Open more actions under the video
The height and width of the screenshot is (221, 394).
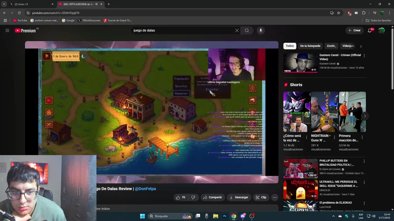tap(275, 197)
